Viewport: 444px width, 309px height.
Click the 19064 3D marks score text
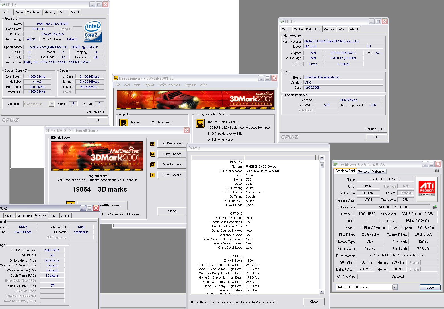[100, 189]
